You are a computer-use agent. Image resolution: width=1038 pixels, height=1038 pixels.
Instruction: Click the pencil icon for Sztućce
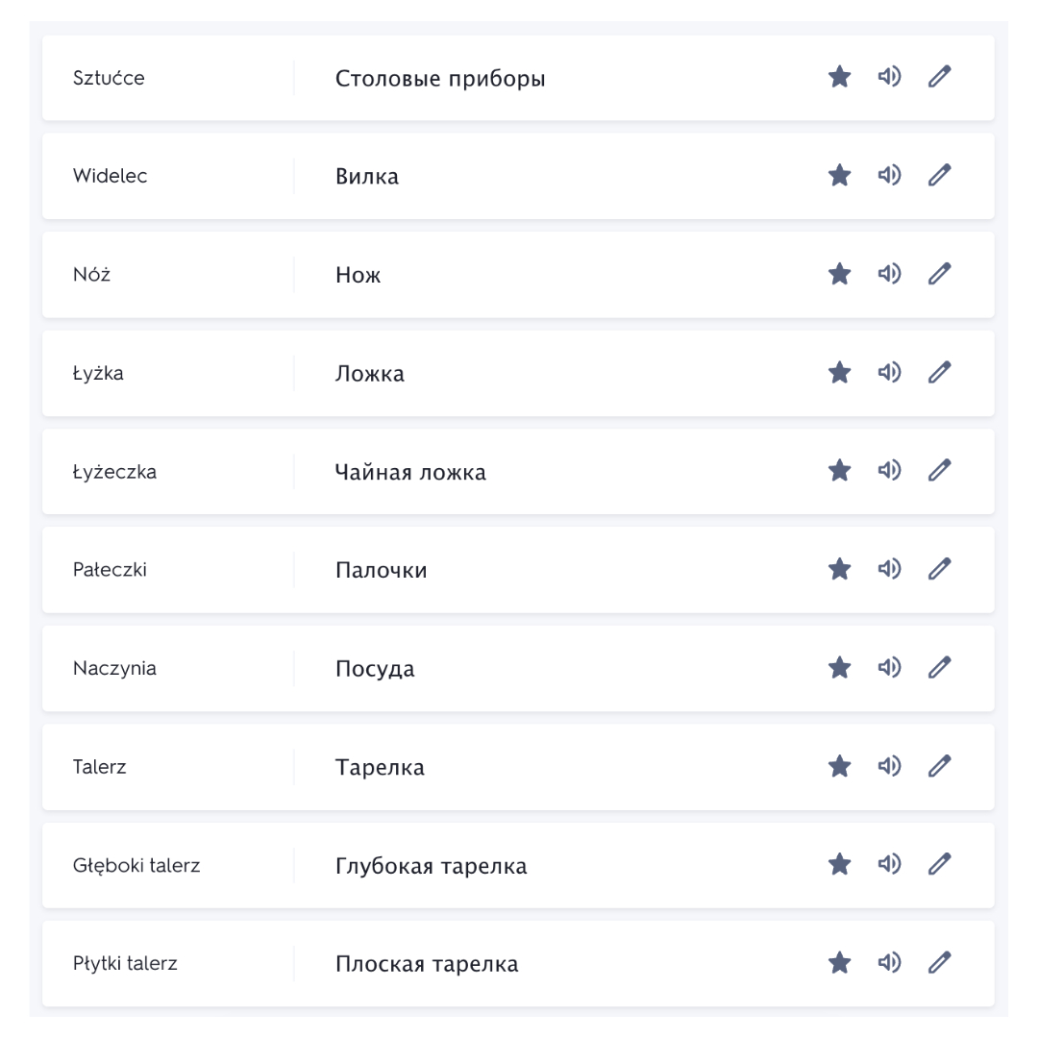pos(939,77)
